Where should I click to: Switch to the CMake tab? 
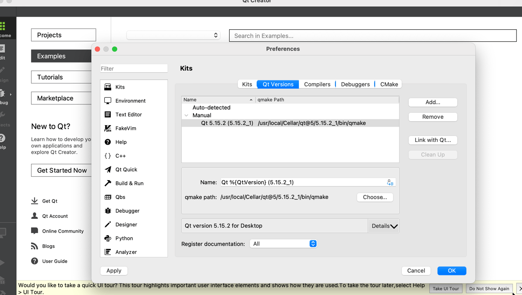(388, 84)
